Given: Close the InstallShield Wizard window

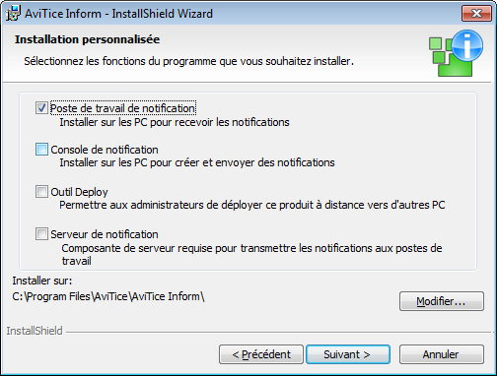Looking at the screenshot, I should (x=476, y=14).
